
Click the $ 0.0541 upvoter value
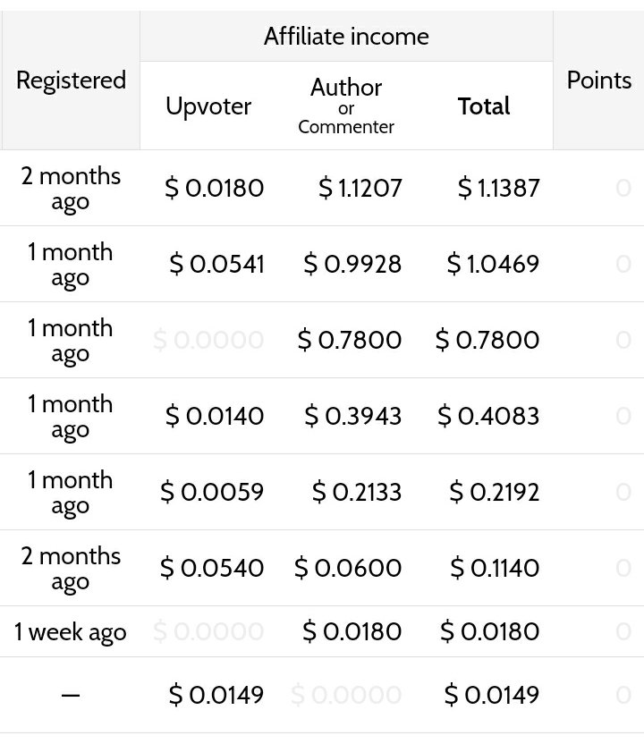216,264
